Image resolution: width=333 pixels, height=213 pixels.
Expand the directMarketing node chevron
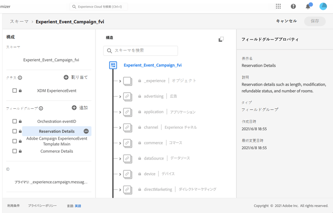tap(120, 189)
